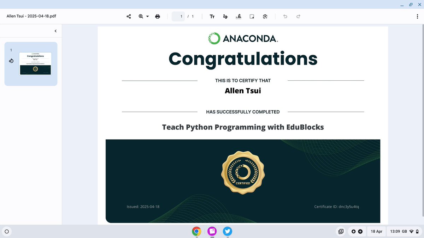The width and height of the screenshot is (424, 238).
Task: Rotate page 1 using thumbnail rotate icon
Action: pos(11,61)
